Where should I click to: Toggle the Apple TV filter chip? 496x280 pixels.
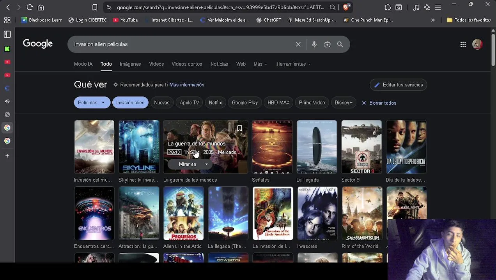(190, 103)
